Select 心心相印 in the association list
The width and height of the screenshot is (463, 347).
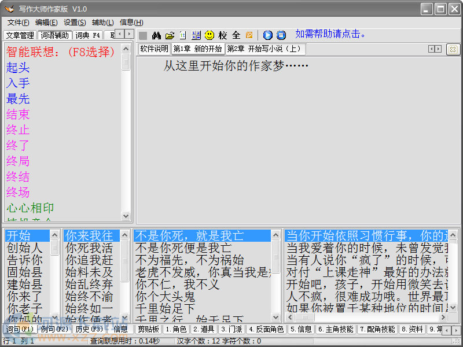tap(30, 208)
